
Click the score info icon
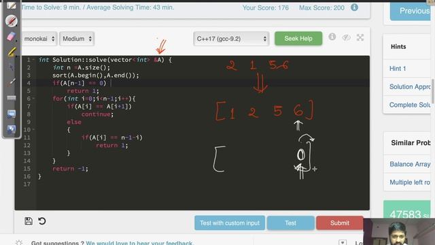[354, 7]
